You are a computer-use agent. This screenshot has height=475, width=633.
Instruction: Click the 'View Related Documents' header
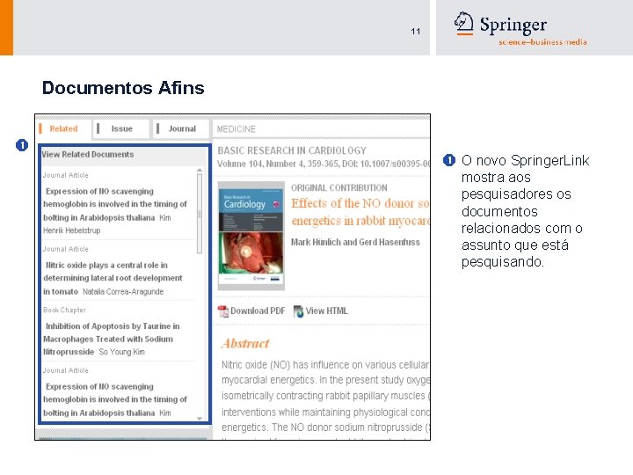88,154
